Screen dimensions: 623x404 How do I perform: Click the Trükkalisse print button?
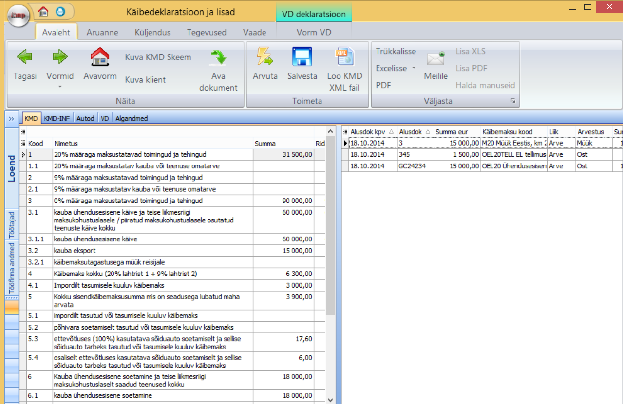(396, 51)
